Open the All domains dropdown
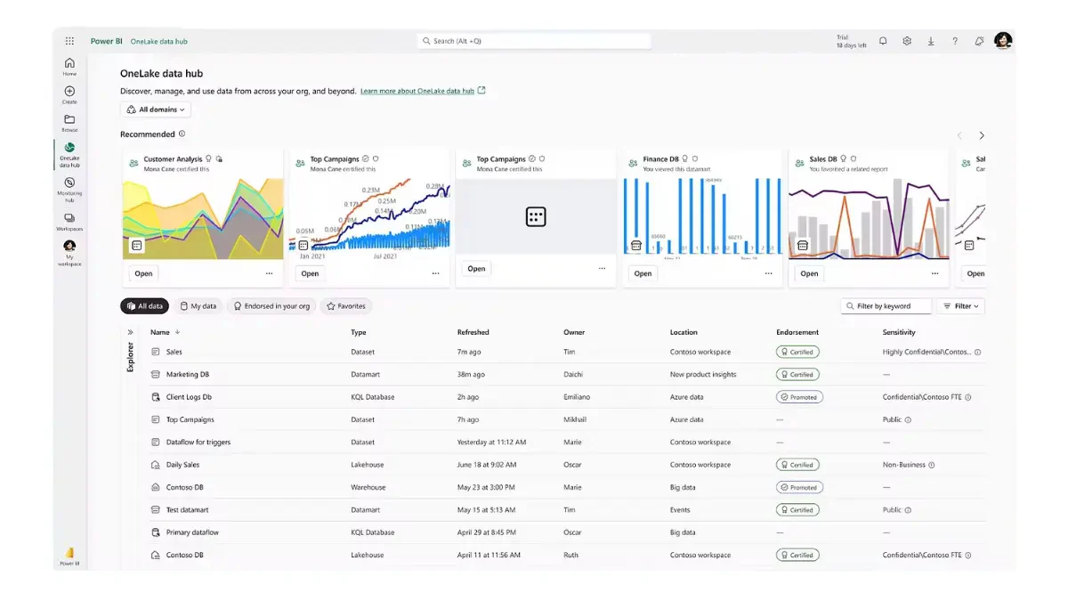 [156, 110]
